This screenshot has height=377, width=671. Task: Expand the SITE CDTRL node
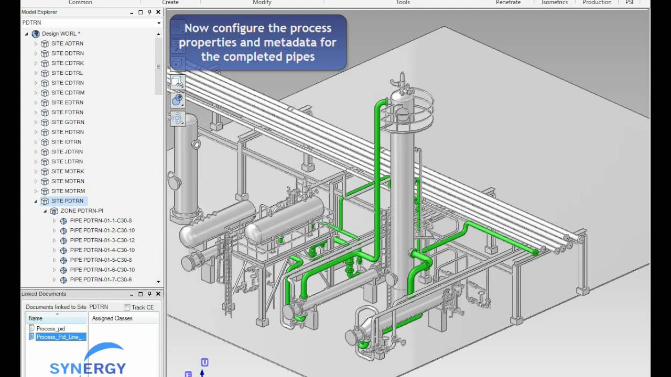coord(36,73)
